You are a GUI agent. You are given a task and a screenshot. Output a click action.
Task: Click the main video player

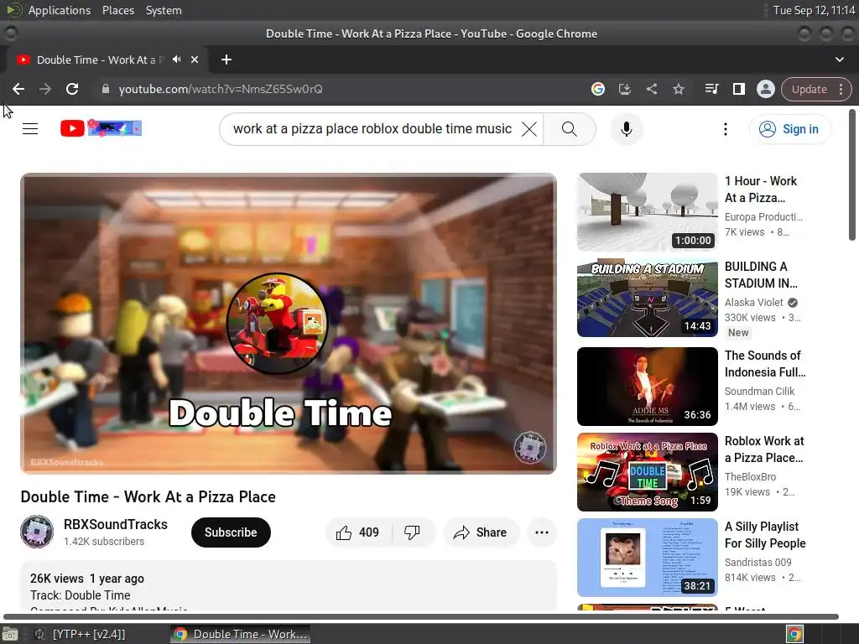[x=289, y=323]
